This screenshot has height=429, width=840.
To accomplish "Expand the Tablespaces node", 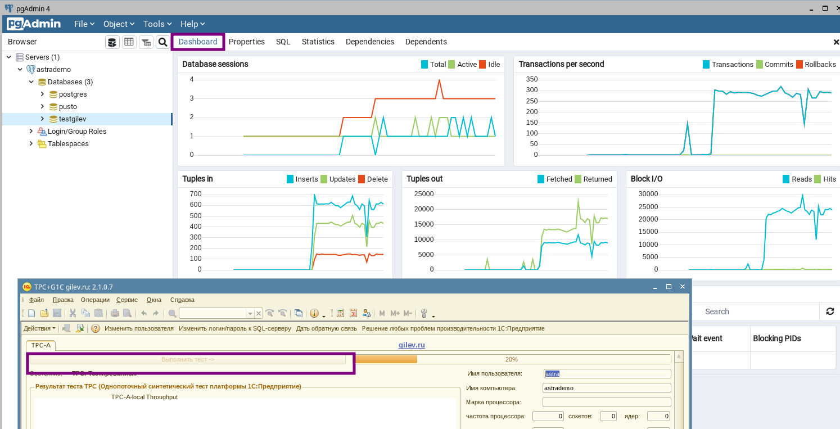I will 31,143.
